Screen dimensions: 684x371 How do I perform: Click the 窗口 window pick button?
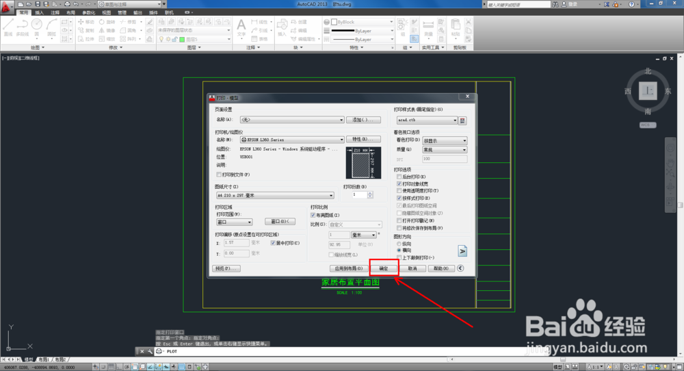click(x=280, y=222)
